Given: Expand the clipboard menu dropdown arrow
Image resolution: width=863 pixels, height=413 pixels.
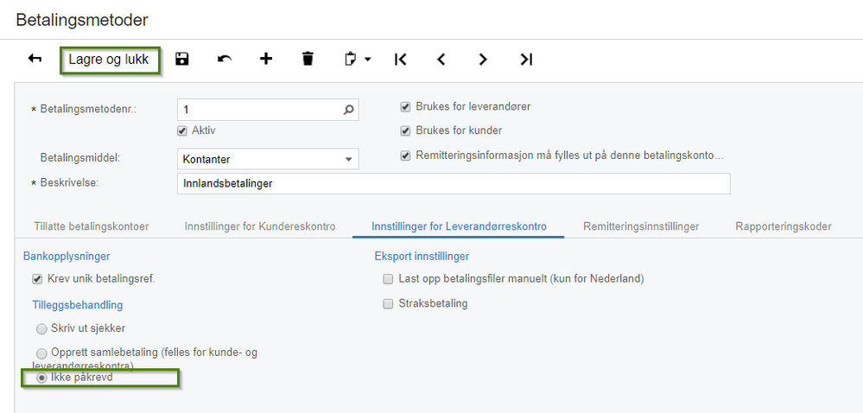Looking at the screenshot, I should click(367, 60).
